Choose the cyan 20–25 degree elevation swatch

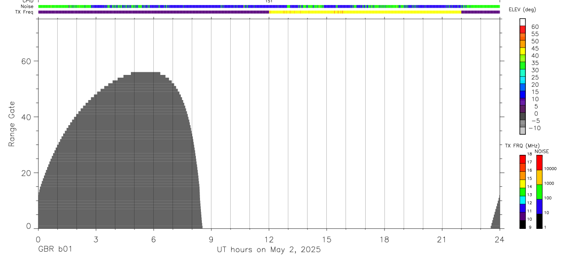pyautogui.click(x=523, y=80)
